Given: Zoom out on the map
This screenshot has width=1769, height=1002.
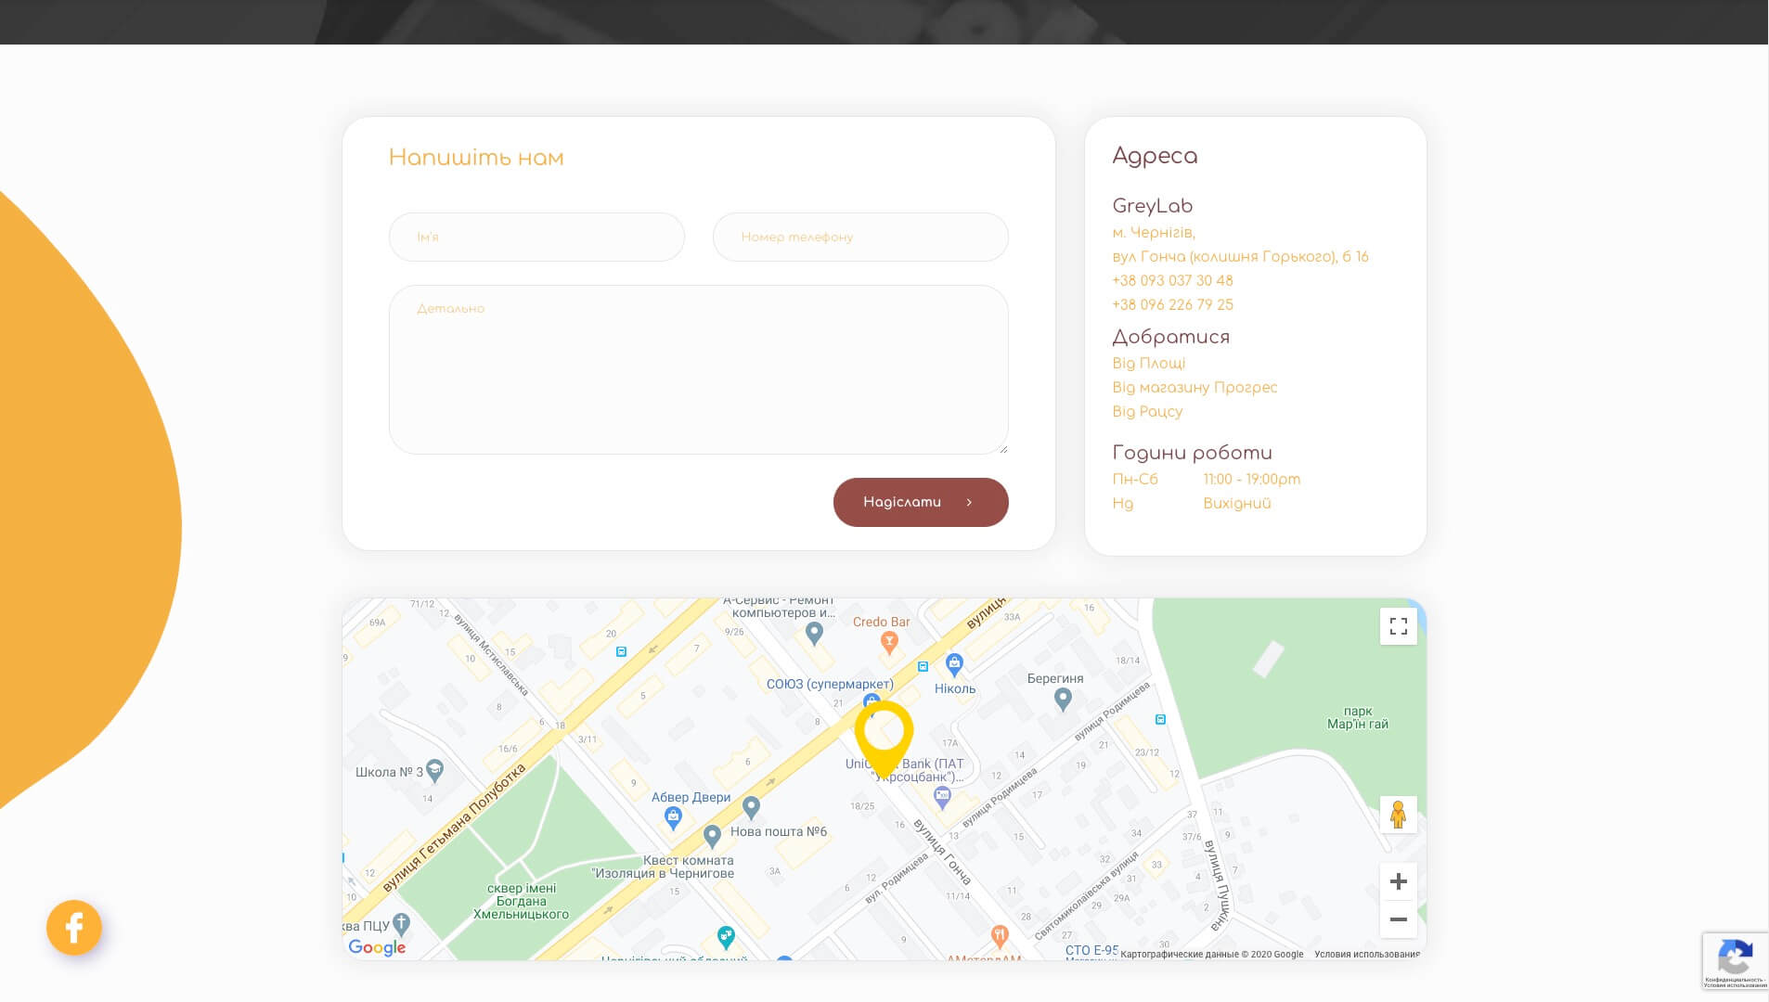Looking at the screenshot, I should tap(1398, 919).
